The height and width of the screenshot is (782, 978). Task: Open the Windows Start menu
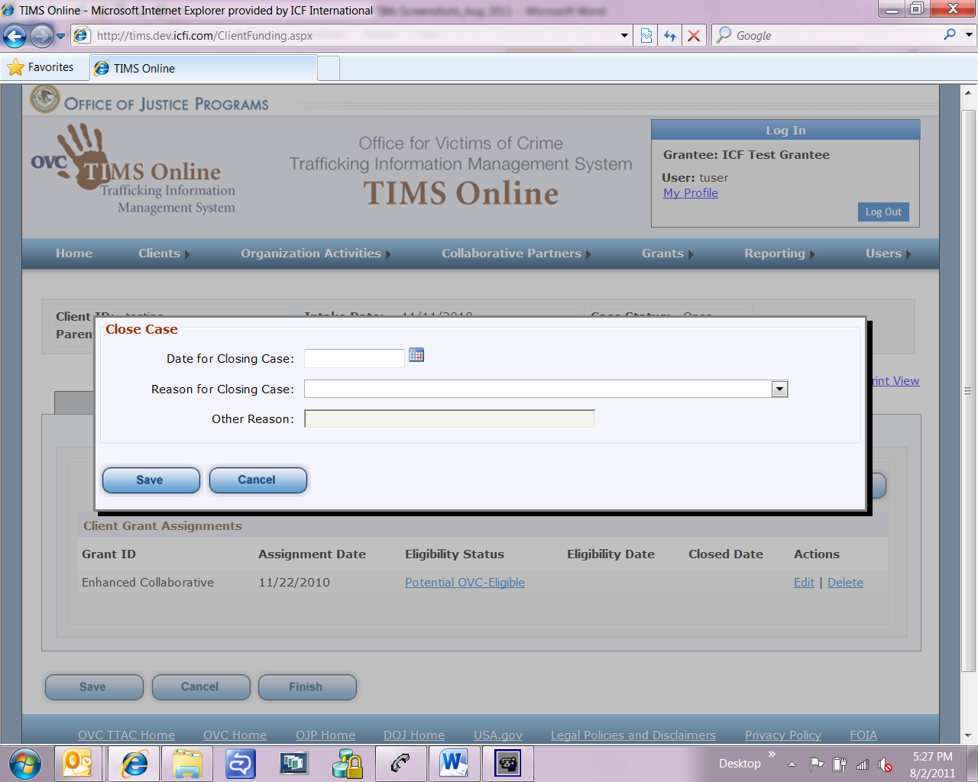[25, 763]
